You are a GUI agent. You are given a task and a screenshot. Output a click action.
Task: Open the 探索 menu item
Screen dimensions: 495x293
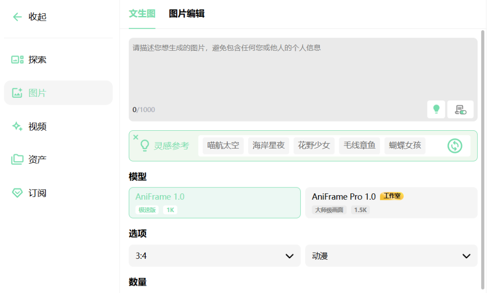(x=58, y=59)
